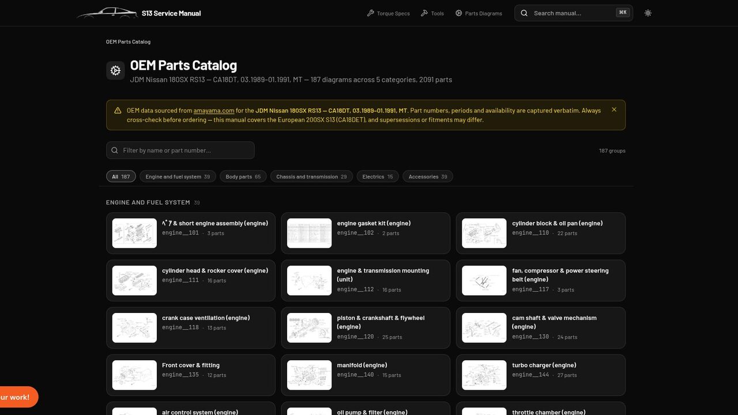
Task: Open air control system (engine) card
Action: coord(191,408)
